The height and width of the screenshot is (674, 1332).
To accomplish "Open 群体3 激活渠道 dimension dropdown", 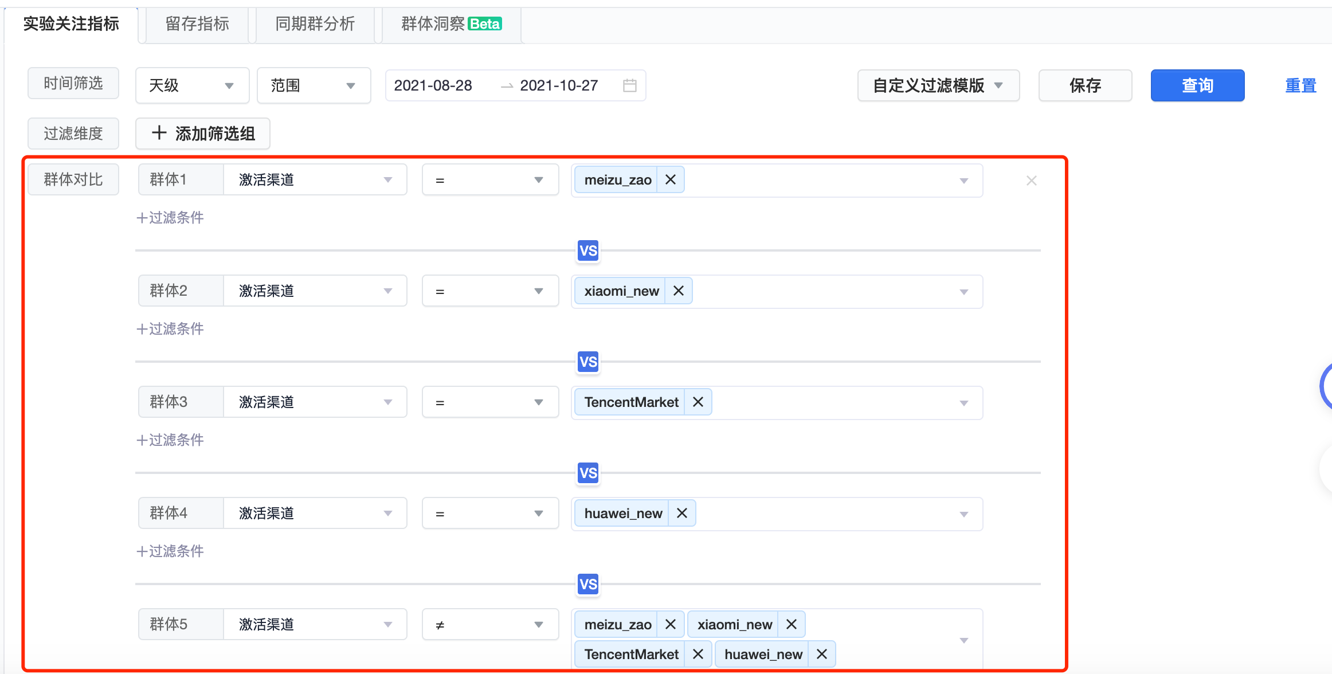I will 315,402.
